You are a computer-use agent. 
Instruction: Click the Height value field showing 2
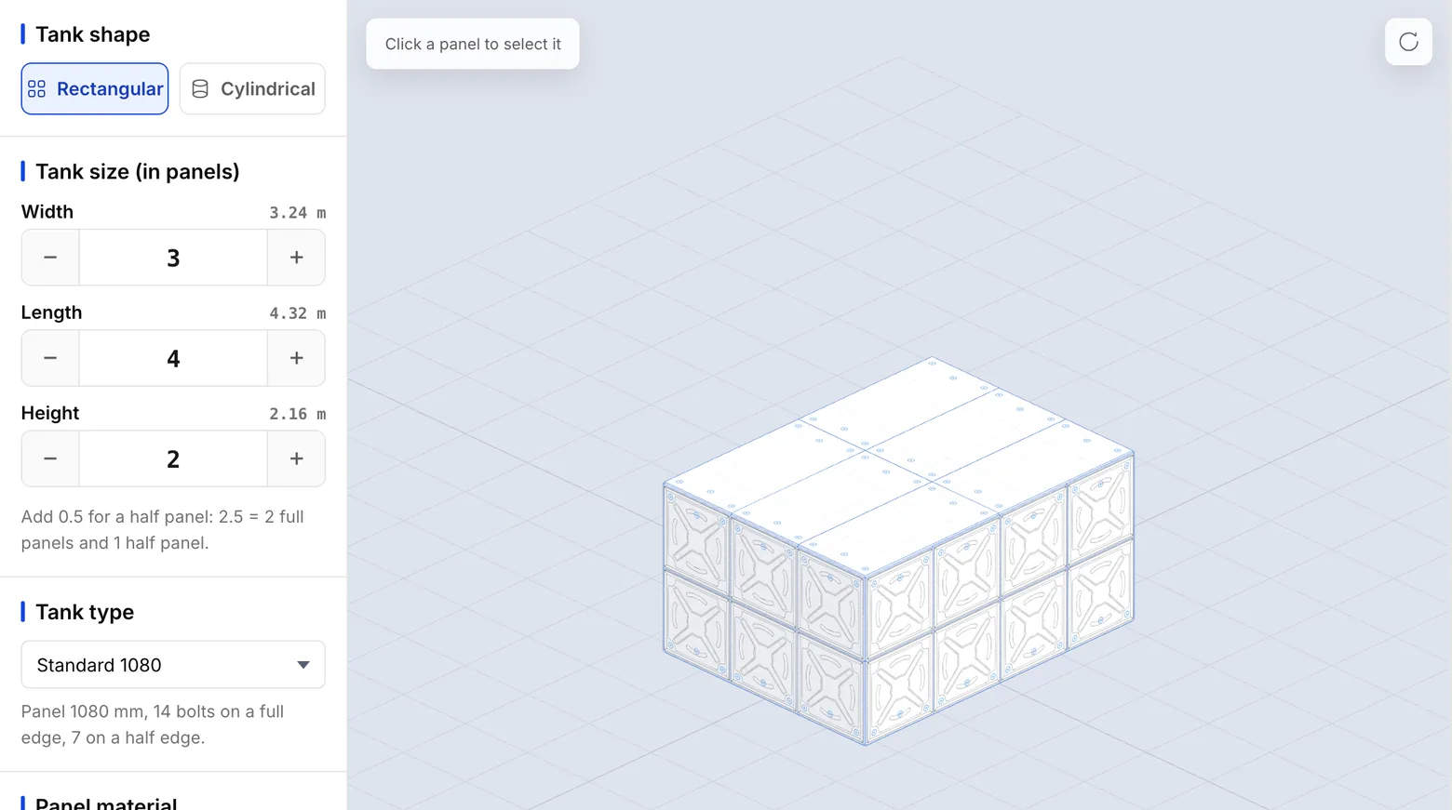coord(173,458)
